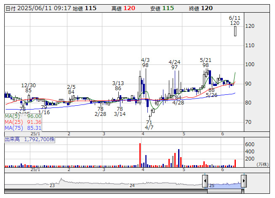Viewport: 275px width, 198px height.
Task: Click the 1/16 79 low annotation
Action: 44,110
